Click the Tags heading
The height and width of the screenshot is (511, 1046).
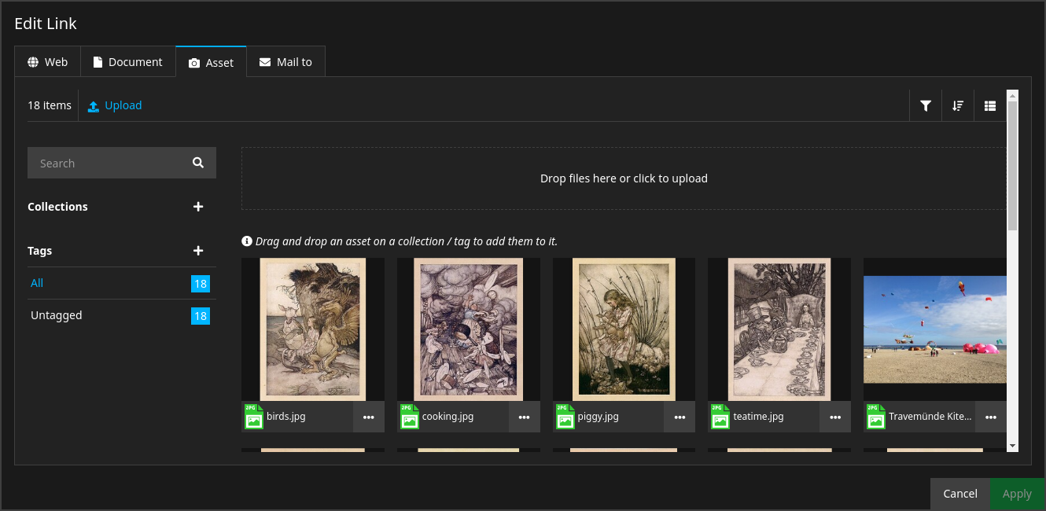coord(39,251)
